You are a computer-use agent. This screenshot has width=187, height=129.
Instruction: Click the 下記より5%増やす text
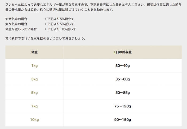point(61,19)
